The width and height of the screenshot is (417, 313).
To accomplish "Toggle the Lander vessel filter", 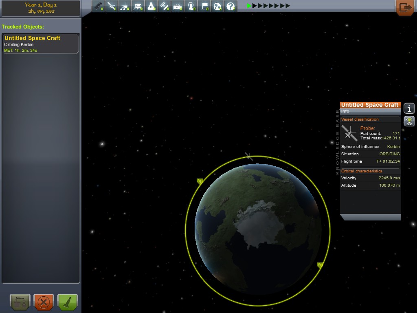I will (138, 6).
